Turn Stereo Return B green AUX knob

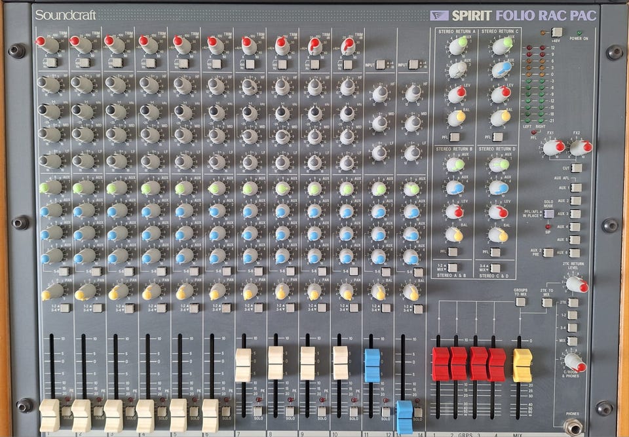tap(455, 164)
